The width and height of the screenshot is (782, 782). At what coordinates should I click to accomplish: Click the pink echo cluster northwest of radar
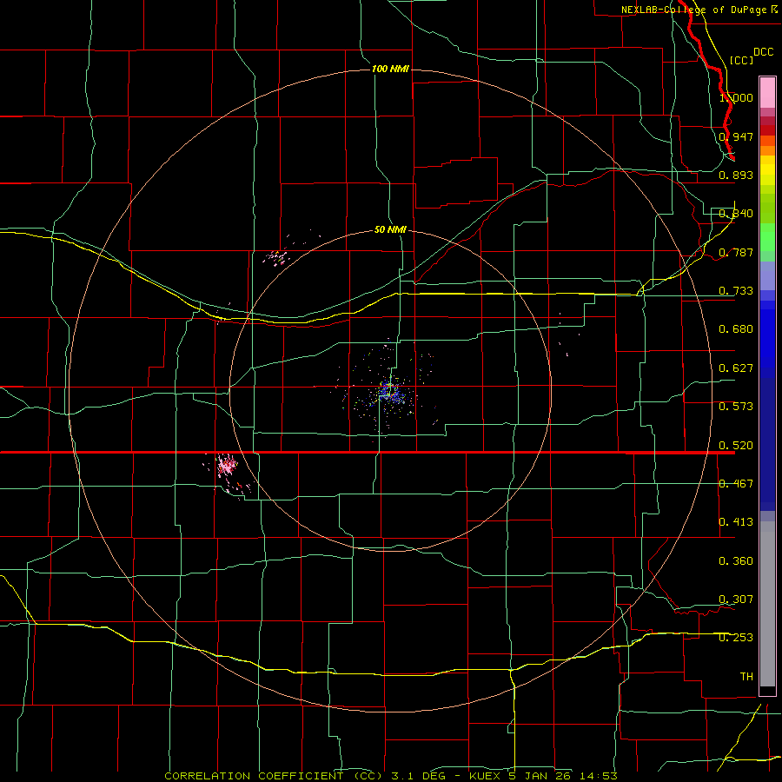277,257
